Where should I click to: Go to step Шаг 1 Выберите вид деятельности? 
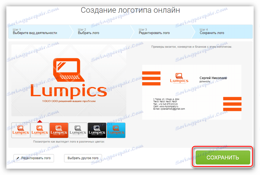click(39, 31)
